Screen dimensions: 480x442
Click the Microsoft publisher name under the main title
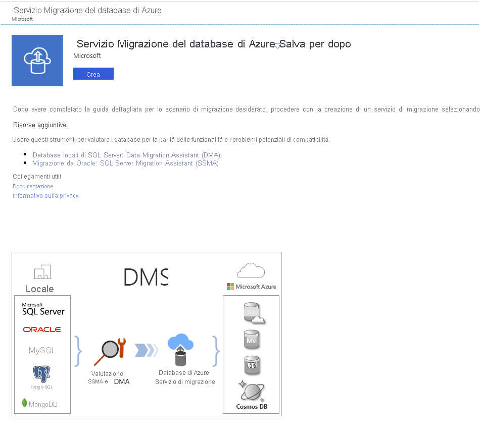point(87,56)
